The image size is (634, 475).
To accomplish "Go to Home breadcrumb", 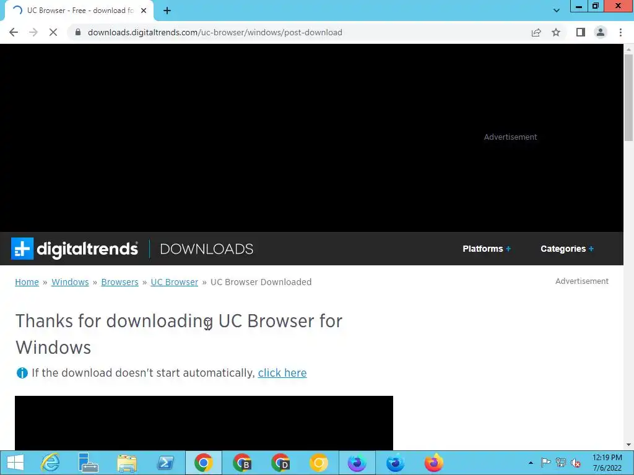I will (27, 282).
